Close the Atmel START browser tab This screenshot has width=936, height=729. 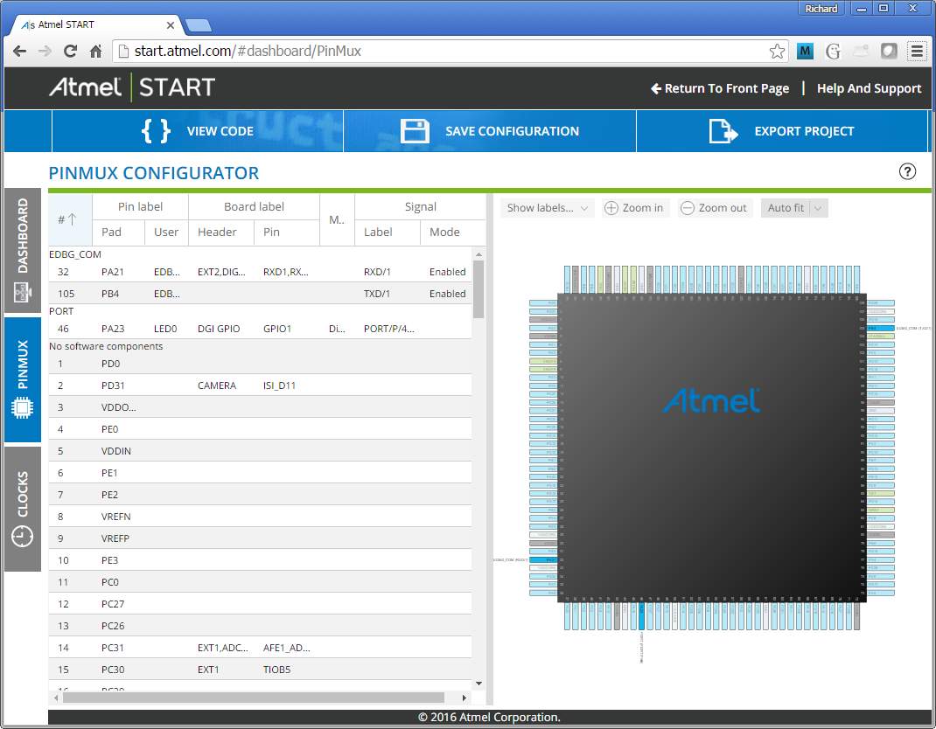pos(170,25)
